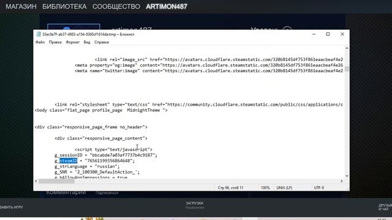This screenshot has height=220, width=392.
Task: Click the g_SNR line in Notepad
Action: coord(97,172)
